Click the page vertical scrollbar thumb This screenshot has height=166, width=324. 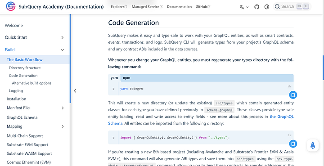tap(323, 67)
